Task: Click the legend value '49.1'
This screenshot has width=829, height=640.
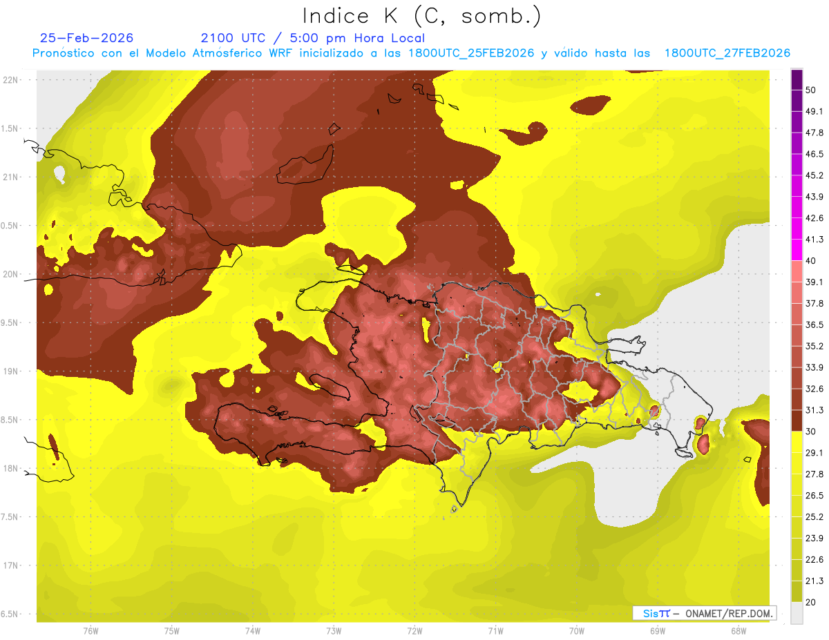Action: click(x=814, y=111)
